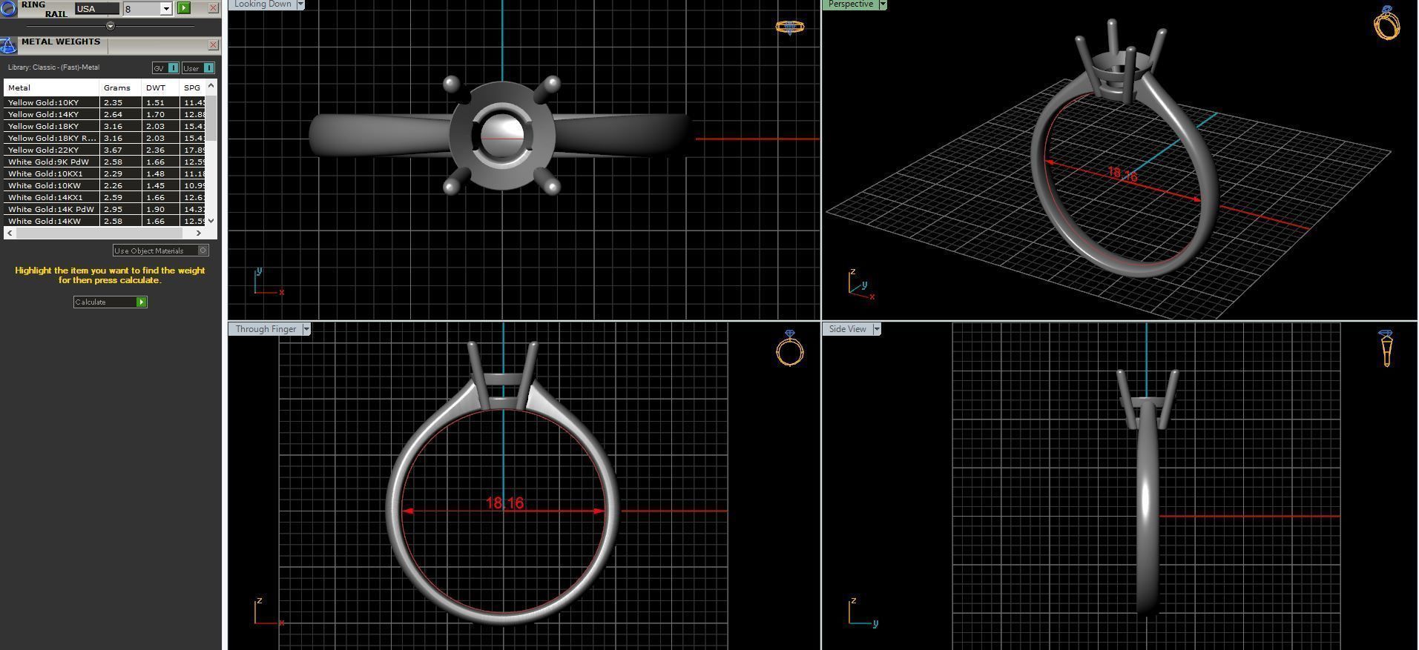Open the ring size 8 dropdown
The image size is (1419, 650).
(166, 9)
